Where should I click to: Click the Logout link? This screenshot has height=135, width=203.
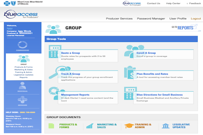196,18
